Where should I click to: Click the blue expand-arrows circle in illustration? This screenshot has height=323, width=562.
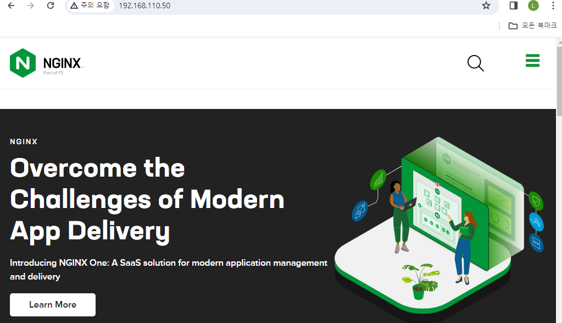click(360, 211)
